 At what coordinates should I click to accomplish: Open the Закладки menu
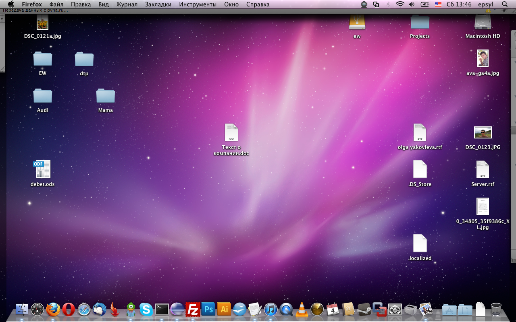click(x=158, y=4)
